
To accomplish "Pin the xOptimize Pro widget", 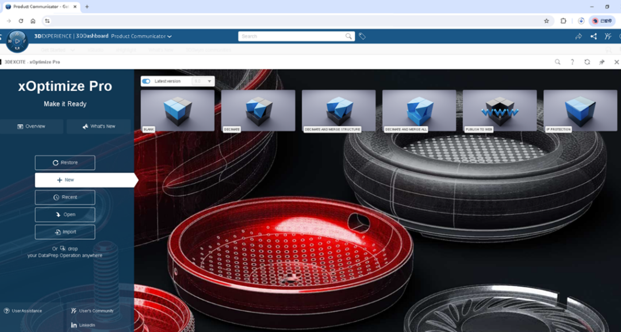I will point(601,62).
